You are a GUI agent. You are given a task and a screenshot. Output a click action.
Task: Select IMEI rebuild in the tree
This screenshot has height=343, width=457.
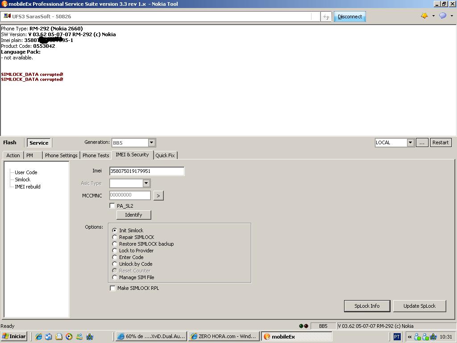(27, 187)
